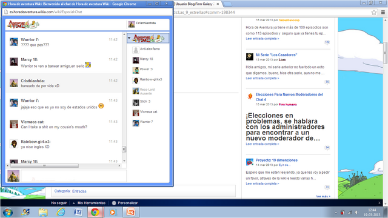Image resolution: width=388 pixels, height=218 pixels.
Task: Click chat horizontal scrollbar right arrow
Action: pyautogui.click(x=119, y=165)
